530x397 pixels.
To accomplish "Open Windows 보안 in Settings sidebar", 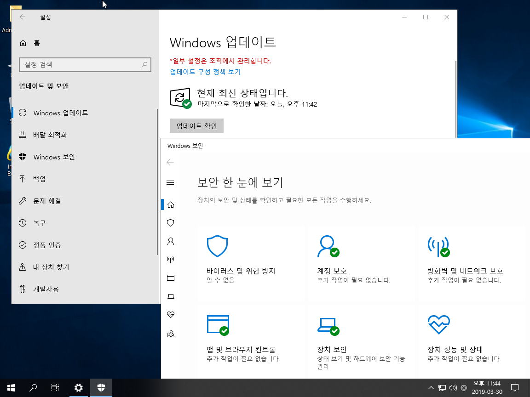I will point(85,157).
